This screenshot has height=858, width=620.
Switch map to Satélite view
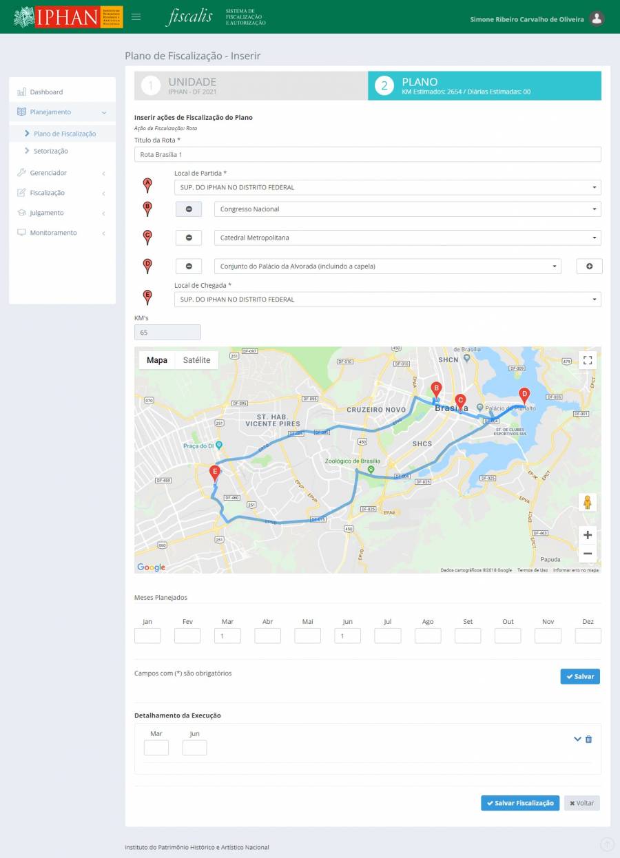click(x=196, y=360)
